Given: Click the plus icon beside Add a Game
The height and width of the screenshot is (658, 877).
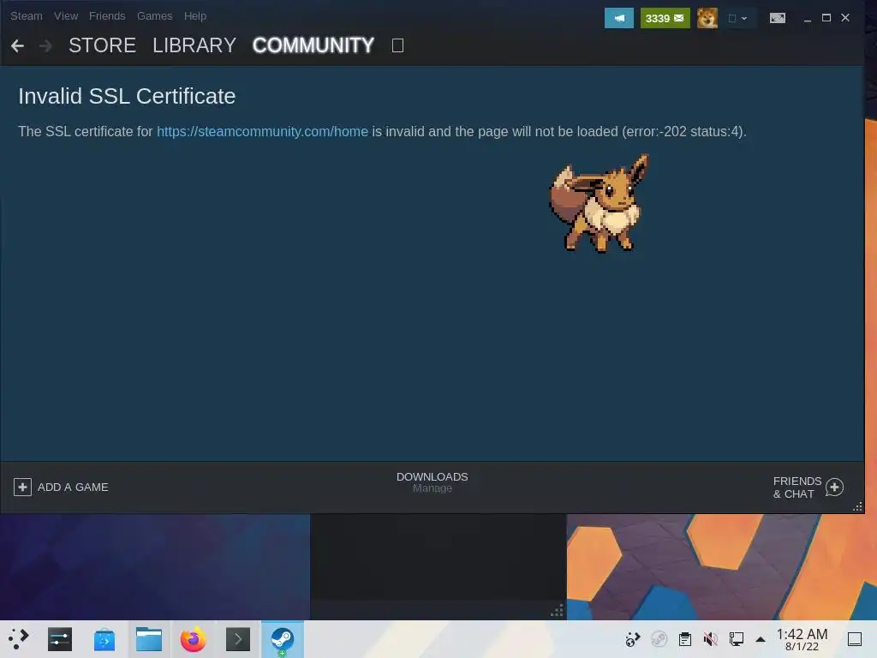Looking at the screenshot, I should [x=22, y=487].
